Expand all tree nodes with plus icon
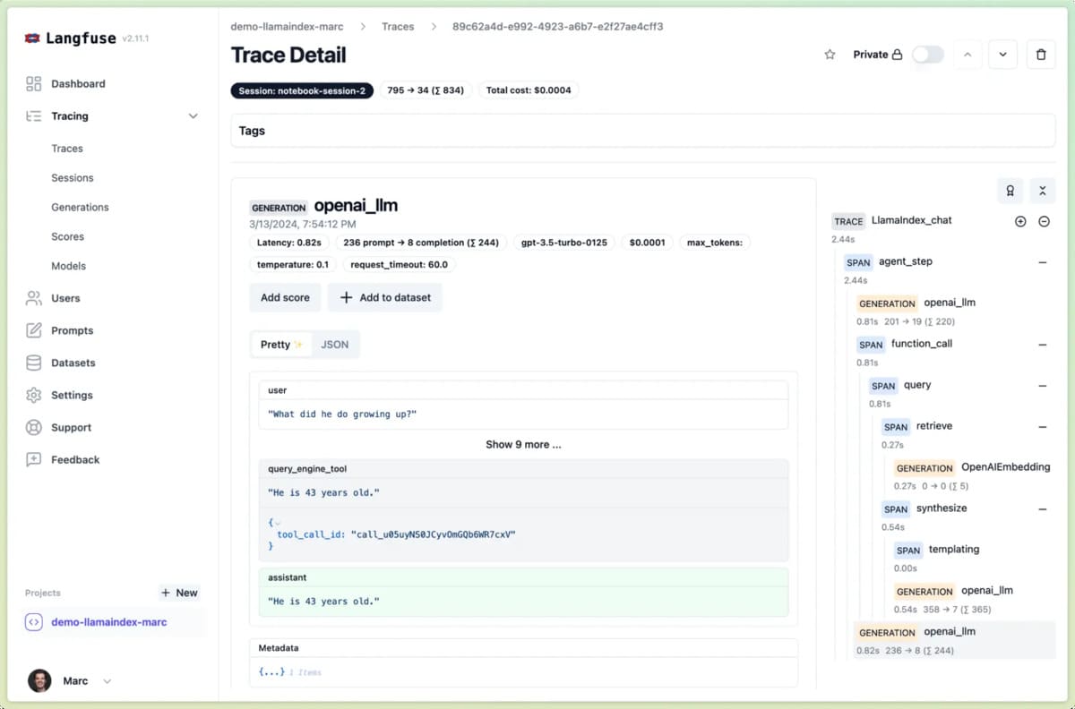Image resolution: width=1075 pixels, height=709 pixels. (1020, 221)
